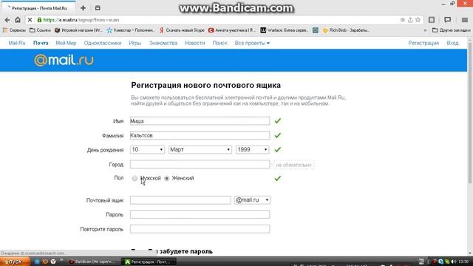Open Анкета участника bookmark
The image size is (473, 266).
coord(232,30)
